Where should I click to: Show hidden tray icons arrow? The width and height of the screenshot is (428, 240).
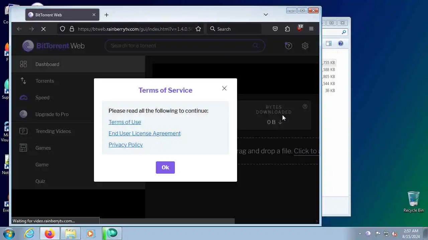pos(360,234)
